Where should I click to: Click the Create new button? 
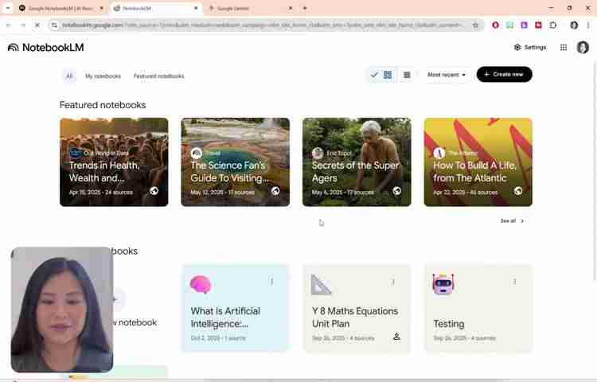[504, 74]
